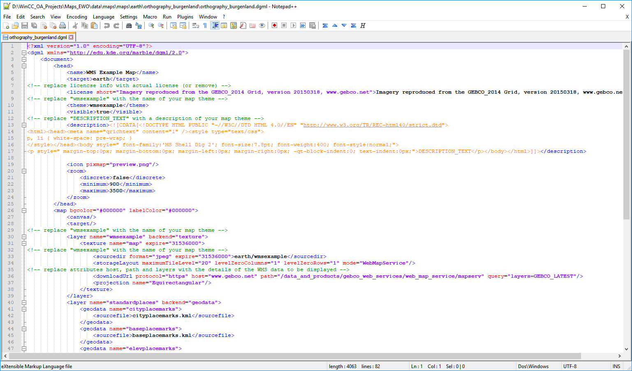Click the Print icon in the toolbar
The image size is (632, 371).
(x=63, y=25)
